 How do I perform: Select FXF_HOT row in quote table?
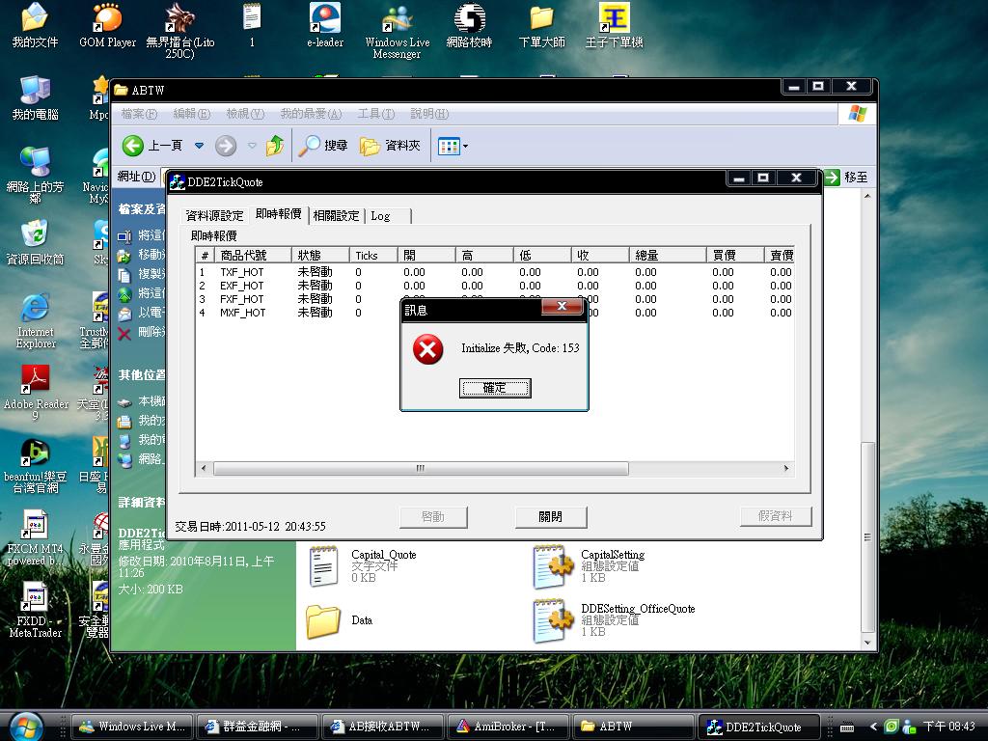pyautogui.click(x=495, y=299)
